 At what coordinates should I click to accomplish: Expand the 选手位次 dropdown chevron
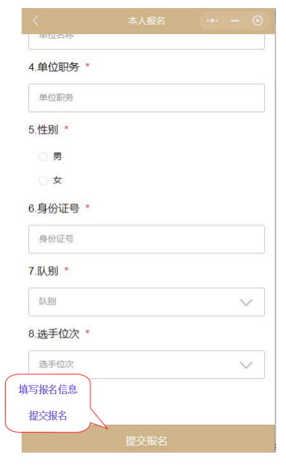tap(246, 365)
